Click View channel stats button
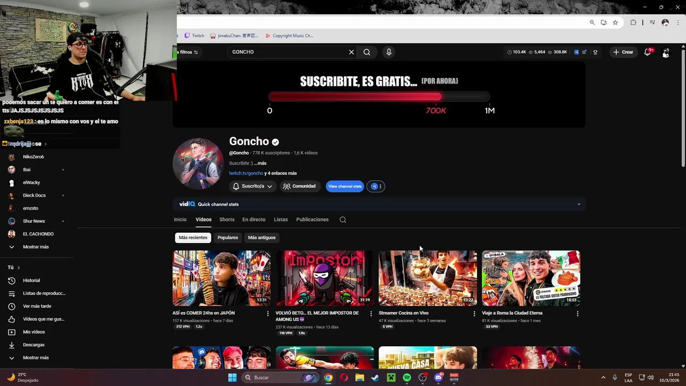 click(345, 186)
